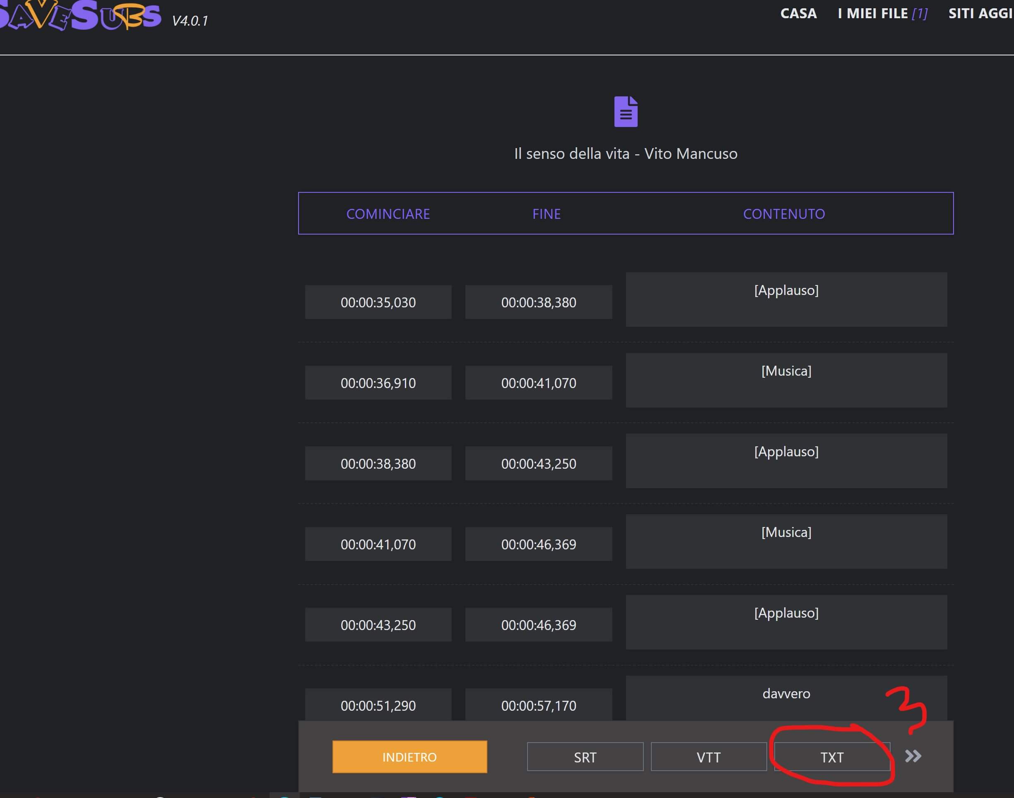
Task: Edit start time 00:00:36,910 field
Action: pyautogui.click(x=378, y=383)
